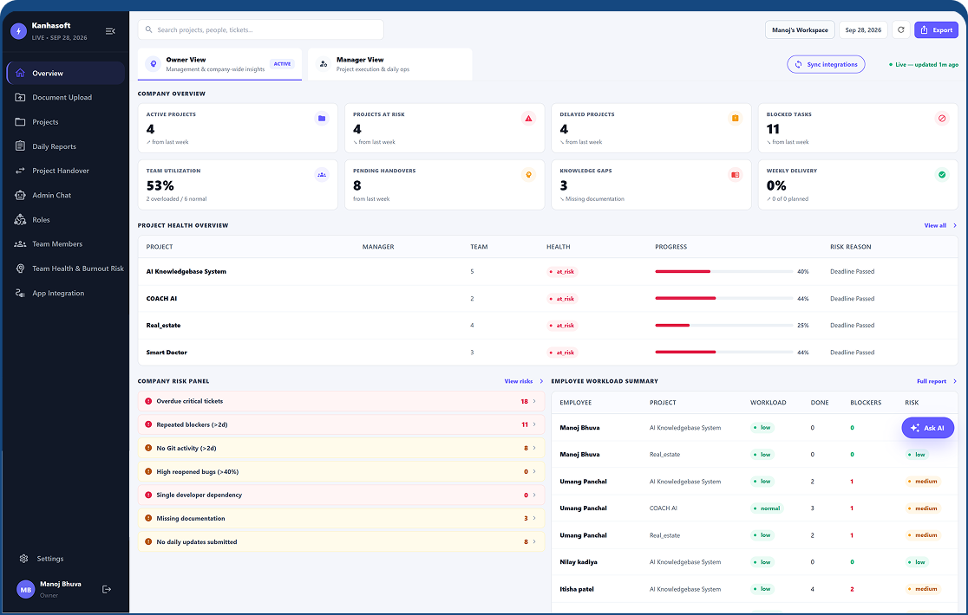Expand Single developer dependency chevron

tap(534, 495)
